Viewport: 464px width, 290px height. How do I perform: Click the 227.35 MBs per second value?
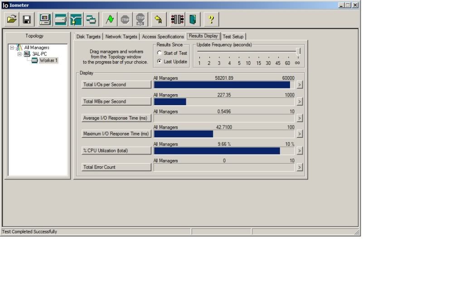coord(224,95)
